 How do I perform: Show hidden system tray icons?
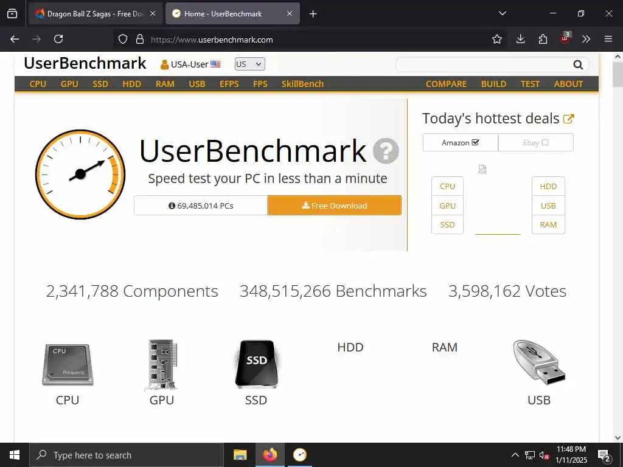(x=515, y=455)
